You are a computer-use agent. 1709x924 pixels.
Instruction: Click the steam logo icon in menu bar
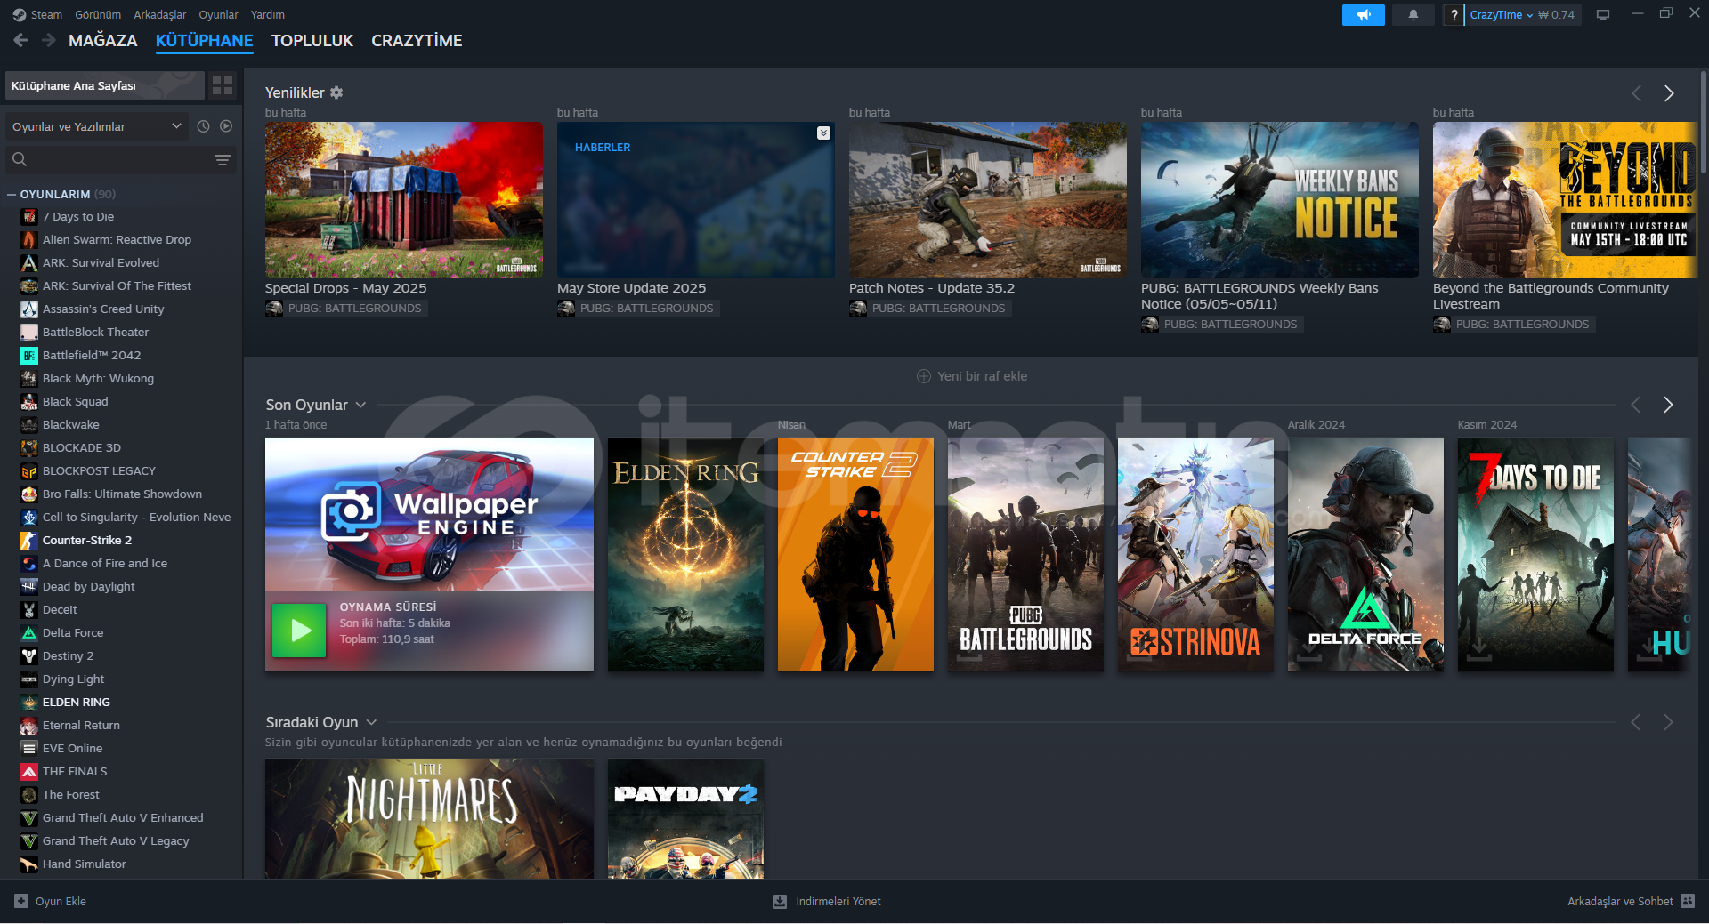click(20, 14)
